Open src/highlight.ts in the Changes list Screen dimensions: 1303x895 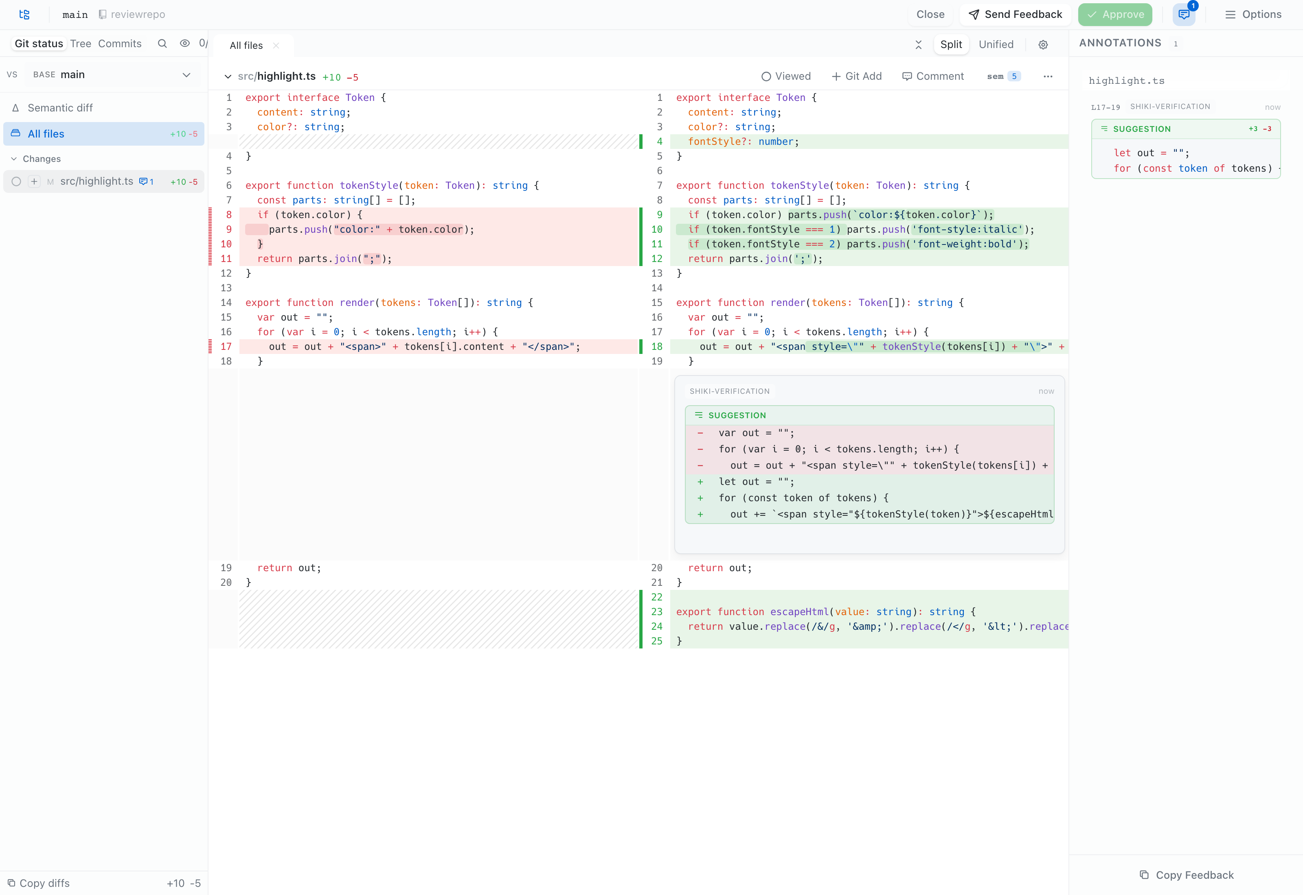tap(97, 181)
